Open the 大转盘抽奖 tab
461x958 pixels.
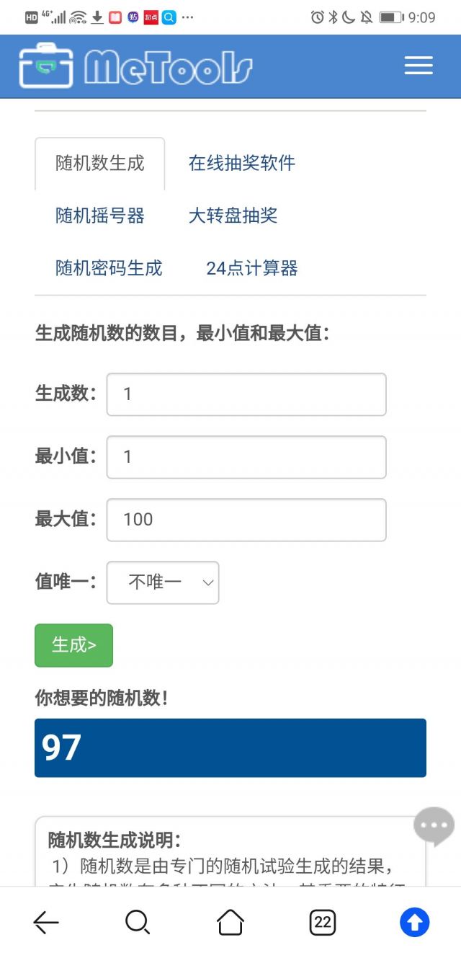pyautogui.click(x=233, y=216)
